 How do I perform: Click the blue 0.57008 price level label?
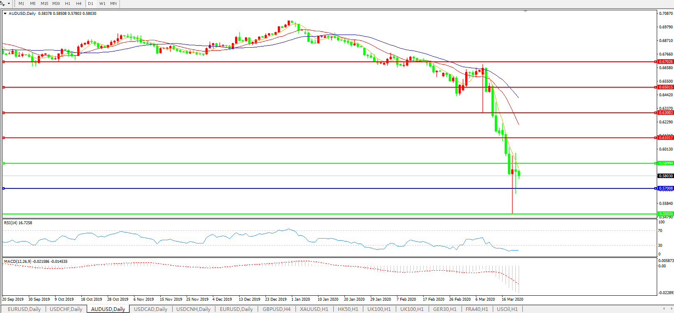[666, 188]
